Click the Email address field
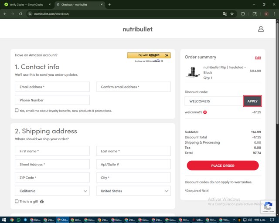Screen dimensions: 279x223 [52, 87]
